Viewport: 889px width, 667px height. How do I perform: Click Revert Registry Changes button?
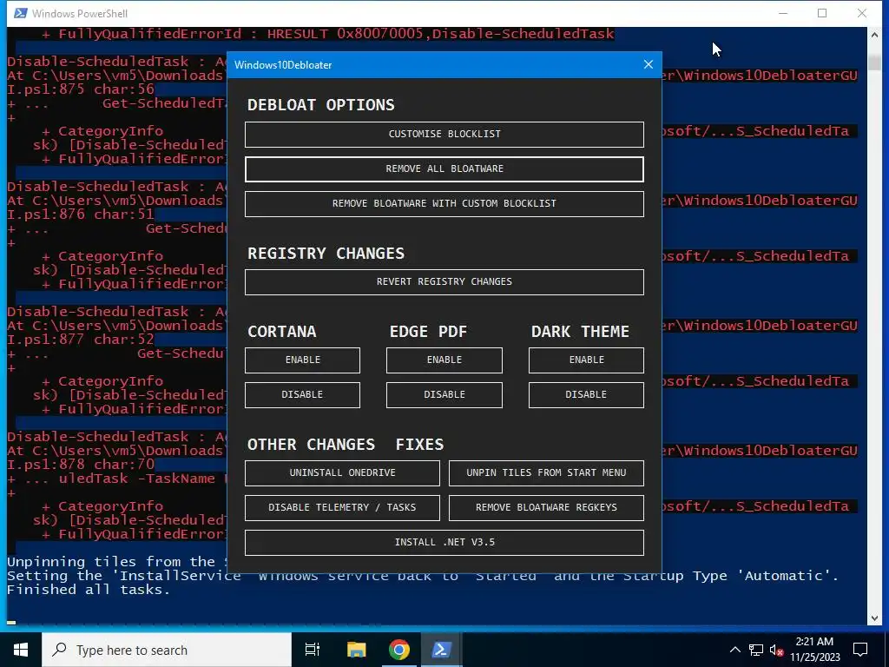pos(444,282)
